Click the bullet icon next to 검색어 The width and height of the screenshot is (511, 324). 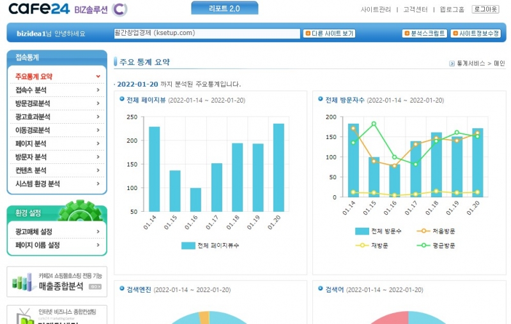tap(321, 288)
